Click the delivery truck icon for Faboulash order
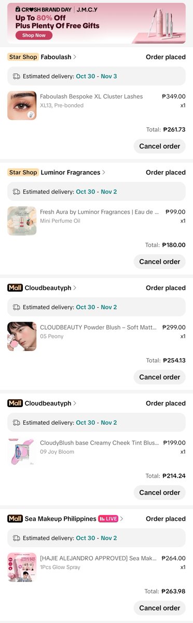 click(16, 76)
